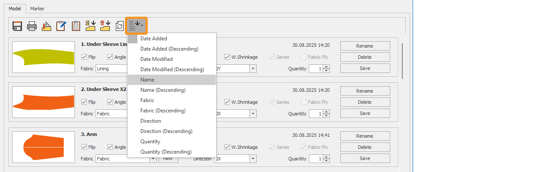Click the save floppy disk icon

[x=18, y=26]
